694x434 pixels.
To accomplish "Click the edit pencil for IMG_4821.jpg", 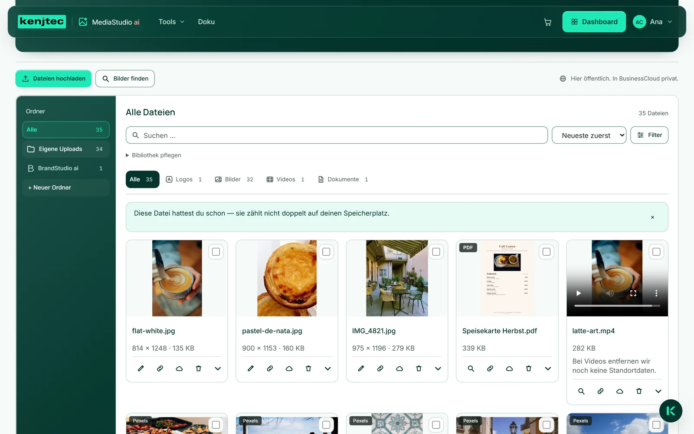I will (x=361, y=368).
